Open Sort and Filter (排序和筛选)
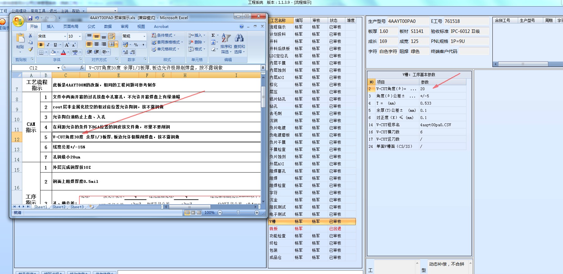The image size is (563, 274). (x=226, y=44)
